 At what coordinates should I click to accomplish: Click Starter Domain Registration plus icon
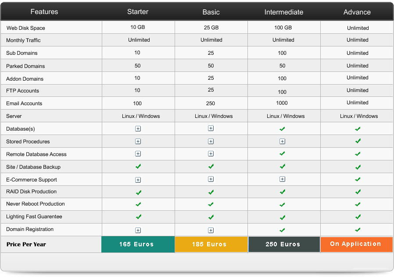click(138, 230)
